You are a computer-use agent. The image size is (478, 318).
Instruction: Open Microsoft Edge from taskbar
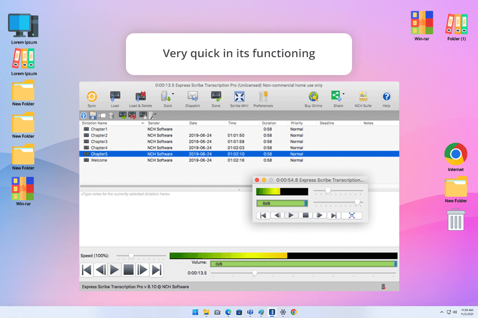coord(229,312)
